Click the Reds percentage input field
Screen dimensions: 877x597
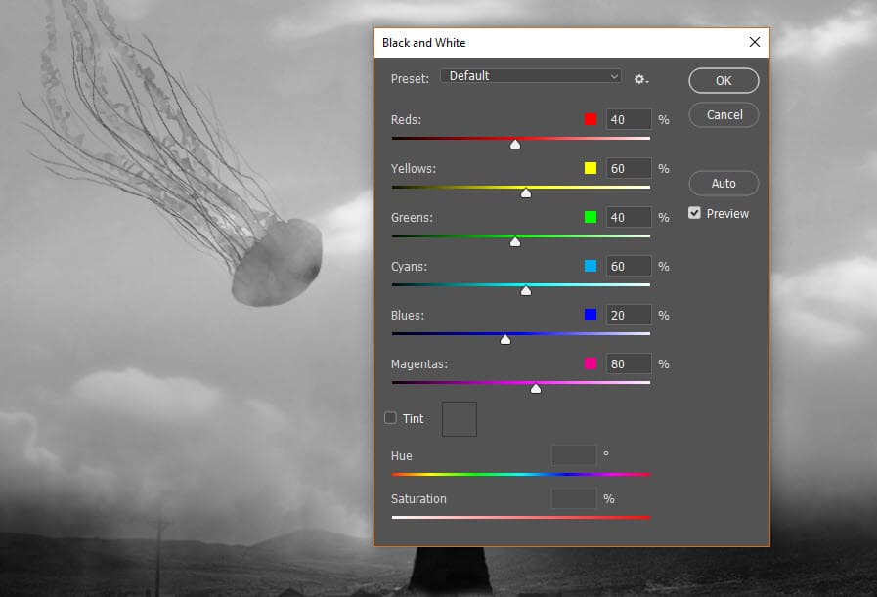click(629, 119)
